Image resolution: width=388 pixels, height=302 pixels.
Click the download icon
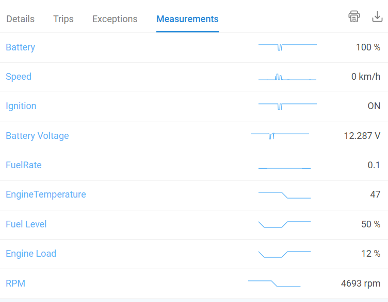click(377, 16)
